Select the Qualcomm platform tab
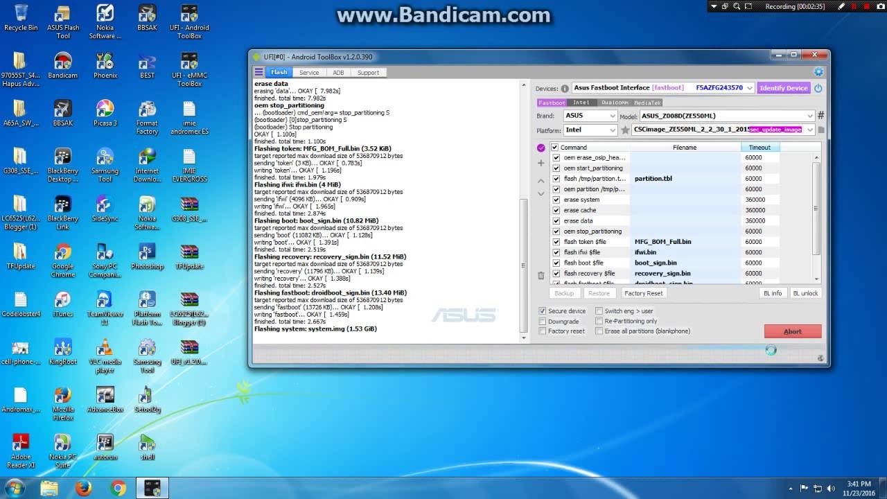 click(x=615, y=103)
